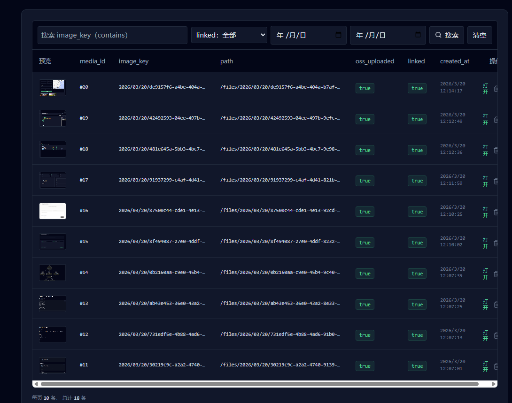Image resolution: width=512 pixels, height=403 pixels.
Task: Click oss_uploaded true badge in row #20
Action: pos(365,88)
